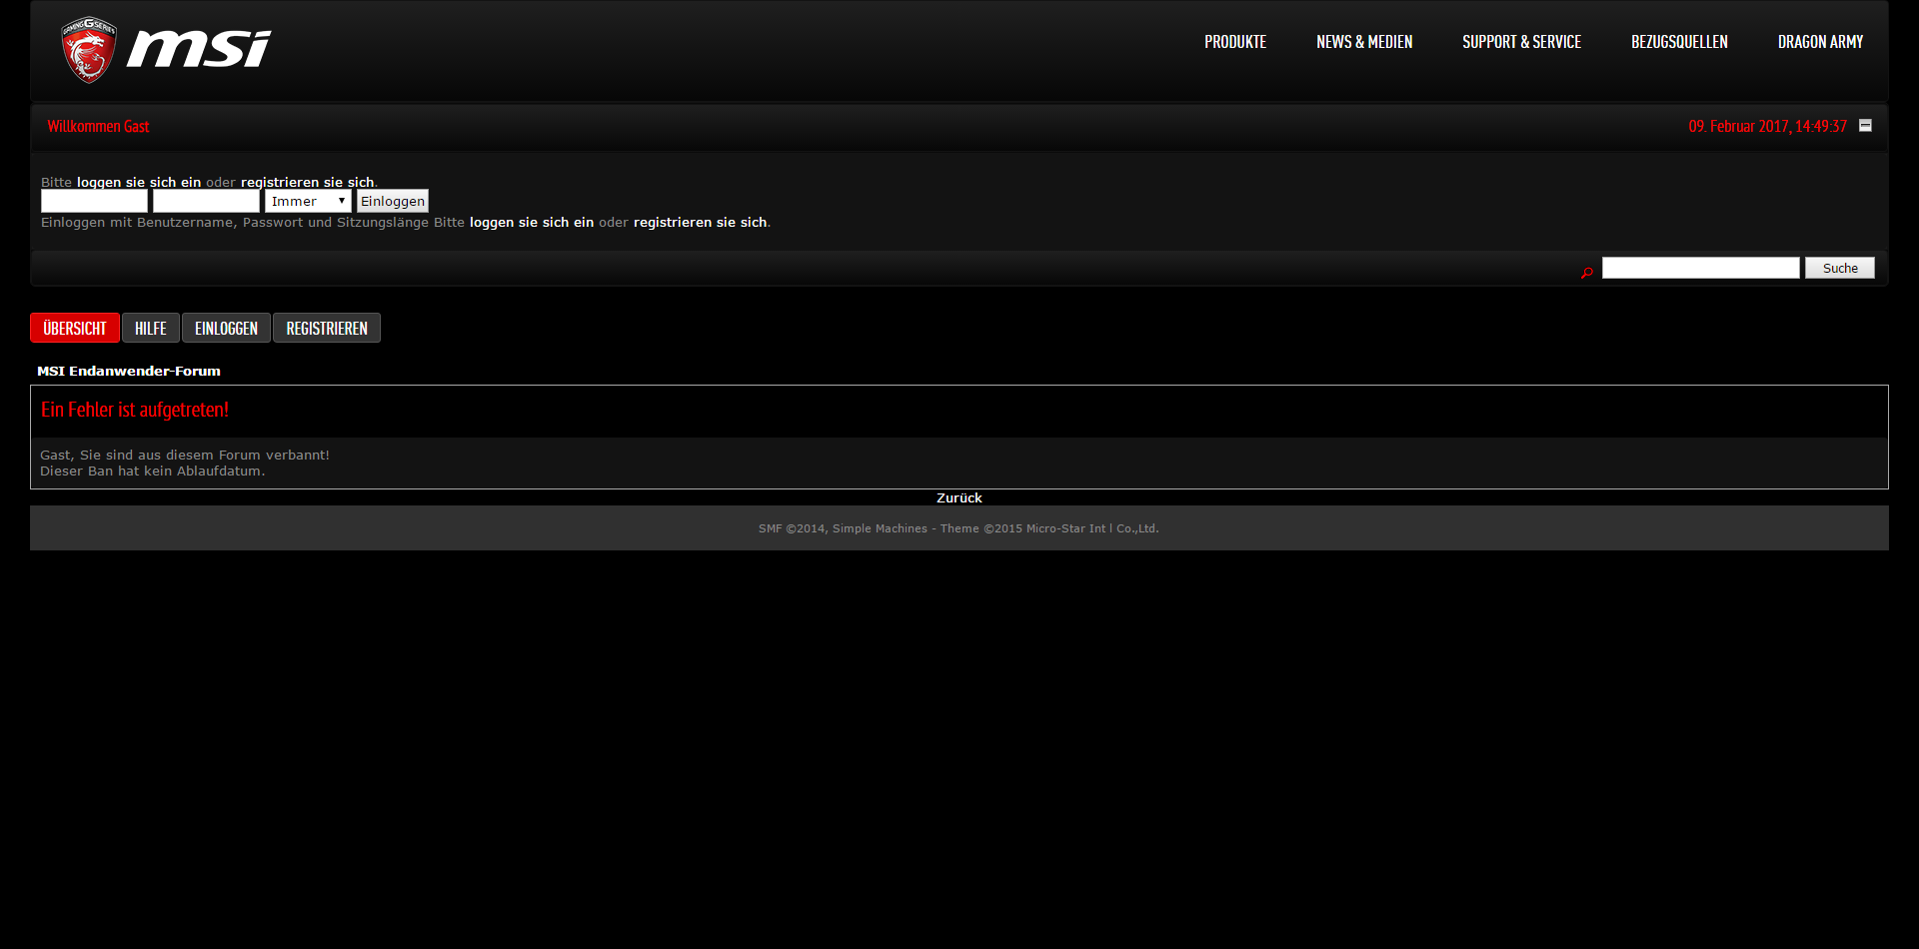Click first 'registrieren sie sich' link

(x=307, y=182)
